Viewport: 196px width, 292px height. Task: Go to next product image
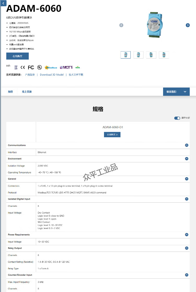point(188,25)
